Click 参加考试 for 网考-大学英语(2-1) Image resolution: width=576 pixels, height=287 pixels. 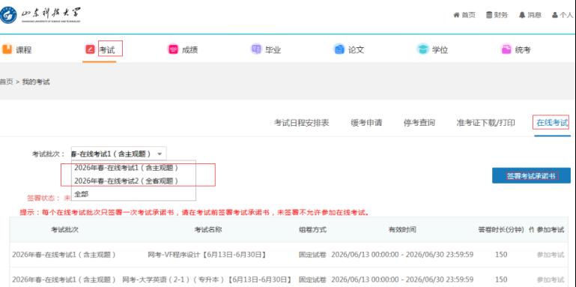[551, 280]
